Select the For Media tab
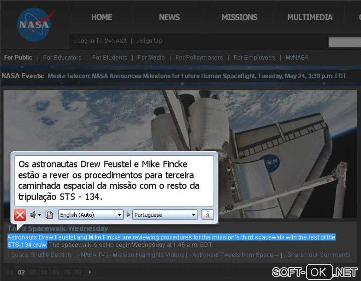Image resolution: width=361 pixels, height=281 pixels. (151, 58)
